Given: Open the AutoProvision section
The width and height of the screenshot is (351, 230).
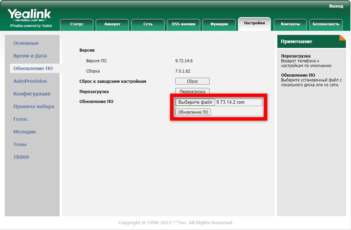Looking at the screenshot, I should (x=30, y=81).
